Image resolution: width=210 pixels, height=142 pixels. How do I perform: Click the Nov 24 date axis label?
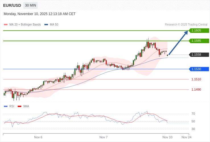tap(186, 137)
